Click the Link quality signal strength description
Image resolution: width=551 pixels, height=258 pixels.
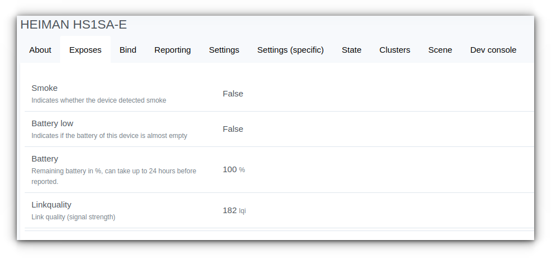(x=74, y=217)
